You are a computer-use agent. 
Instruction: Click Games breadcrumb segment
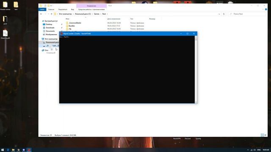point(97,14)
